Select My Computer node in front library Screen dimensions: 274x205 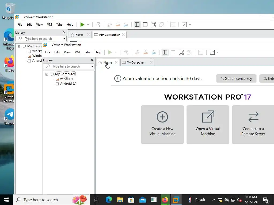point(65,74)
